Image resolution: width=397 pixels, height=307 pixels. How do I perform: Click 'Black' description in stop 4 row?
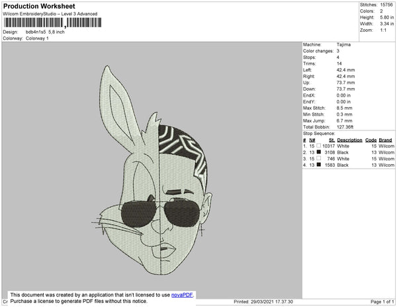coord(343,165)
